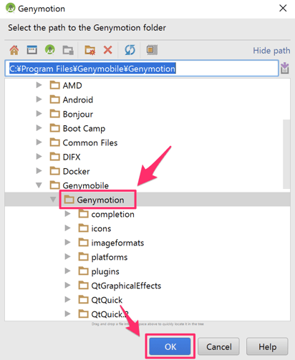This screenshot has height=360, width=295.
Task: Expand the Boot Camp folder
Action: point(39,128)
